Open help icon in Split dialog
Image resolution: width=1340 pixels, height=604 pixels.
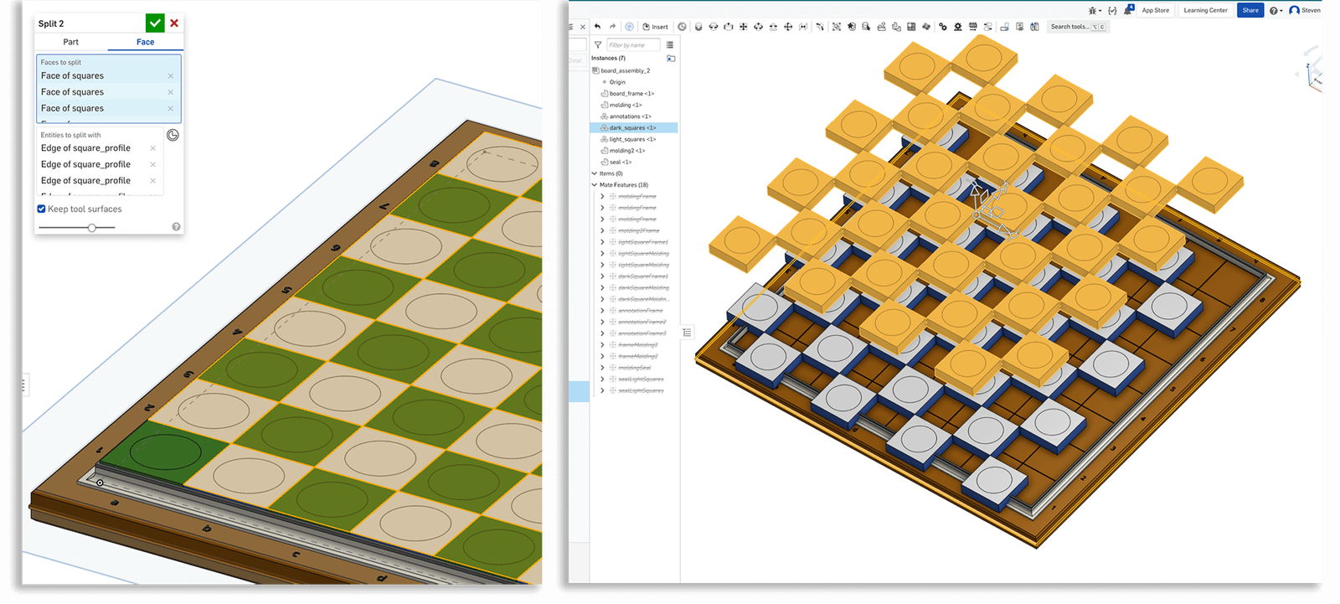(176, 227)
